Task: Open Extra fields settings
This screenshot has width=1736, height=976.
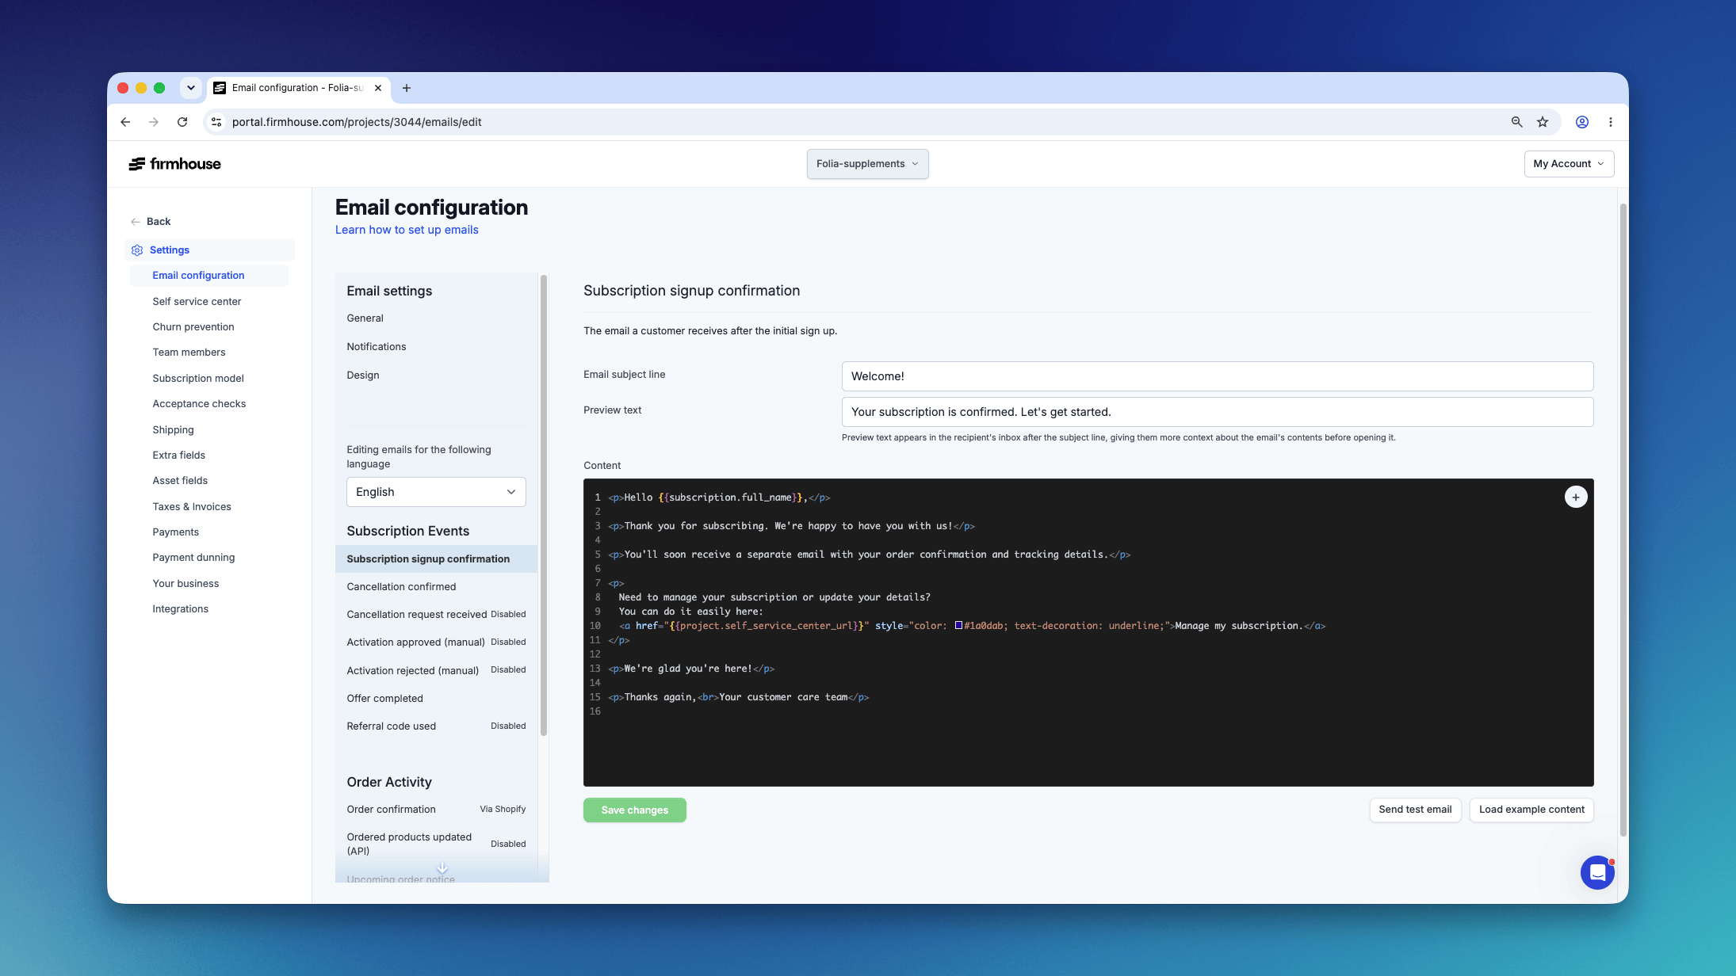Action: click(x=178, y=456)
